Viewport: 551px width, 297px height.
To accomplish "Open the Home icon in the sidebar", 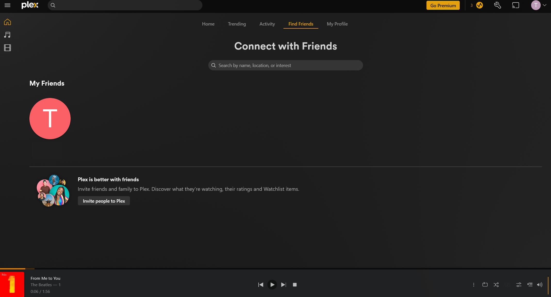I will pyautogui.click(x=7, y=22).
